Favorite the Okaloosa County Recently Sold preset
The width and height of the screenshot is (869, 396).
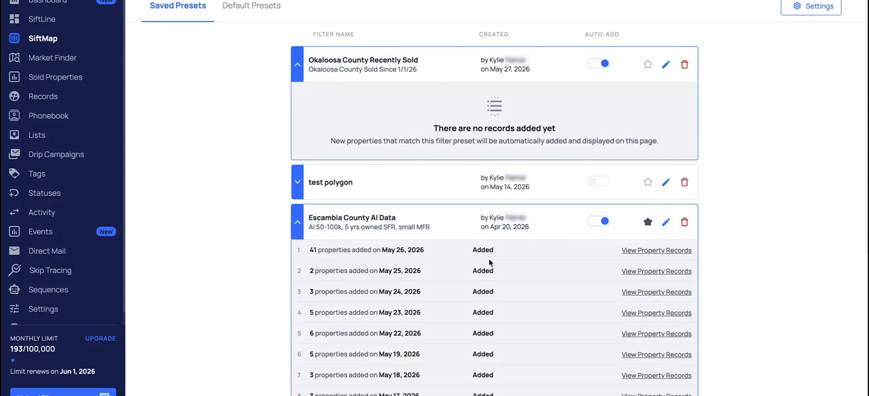coord(648,64)
